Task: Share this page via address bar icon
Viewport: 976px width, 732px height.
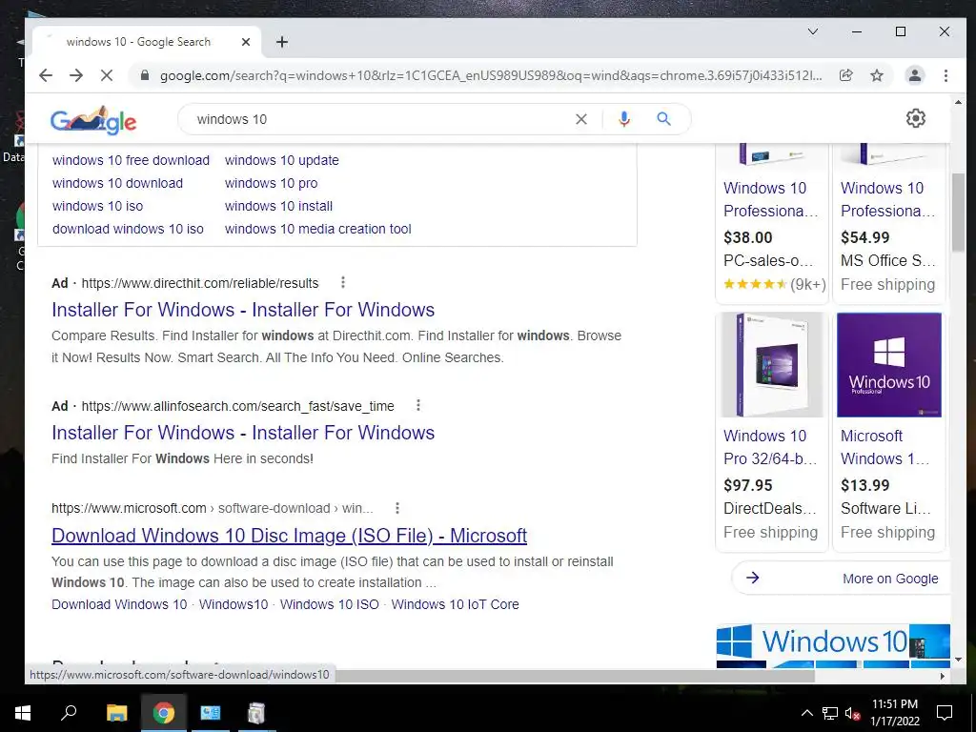Action: (846, 75)
